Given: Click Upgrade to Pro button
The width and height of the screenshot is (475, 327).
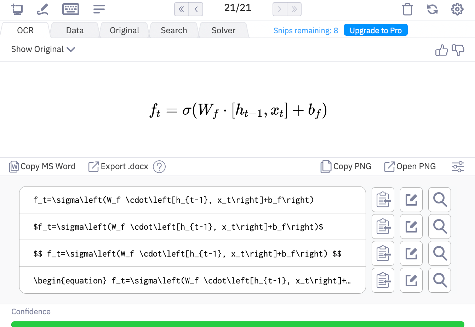Looking at the screenshot, I should coord(376,30).
